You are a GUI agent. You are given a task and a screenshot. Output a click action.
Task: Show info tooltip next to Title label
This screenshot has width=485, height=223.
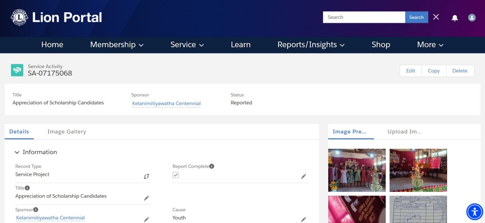pyautogui.click(x=27, y=188)
